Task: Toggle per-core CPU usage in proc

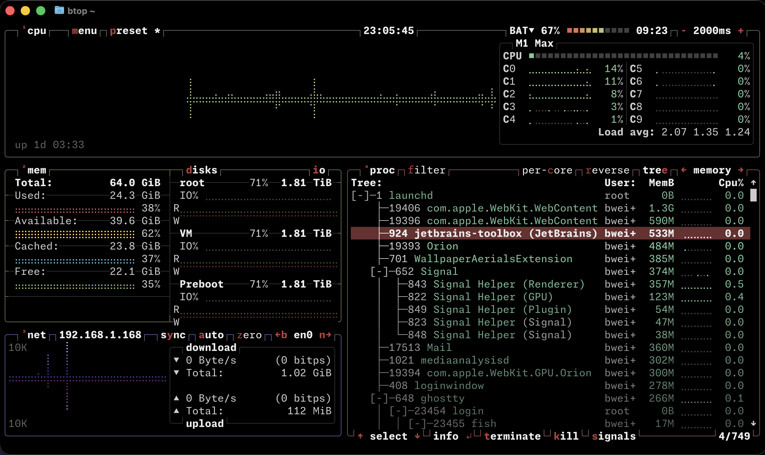Action: tap(547, 170)
